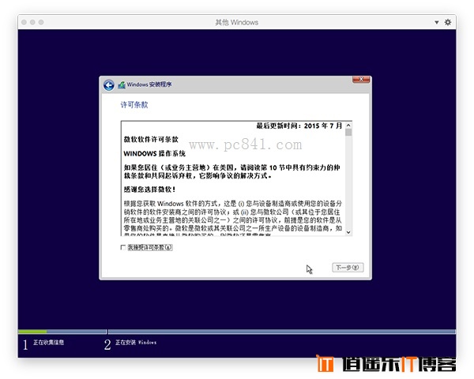
Task: Click the Windows setup program icon
Action: 122,85
